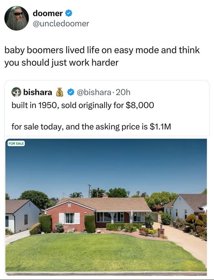Open doomer's profile picture avatar
This screenshot has width=214, height=280.
point(17,18)
